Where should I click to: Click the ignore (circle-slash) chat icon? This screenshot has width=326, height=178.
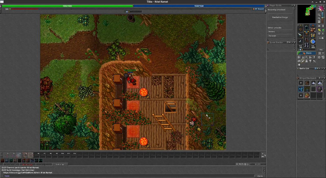coord(245,164)
